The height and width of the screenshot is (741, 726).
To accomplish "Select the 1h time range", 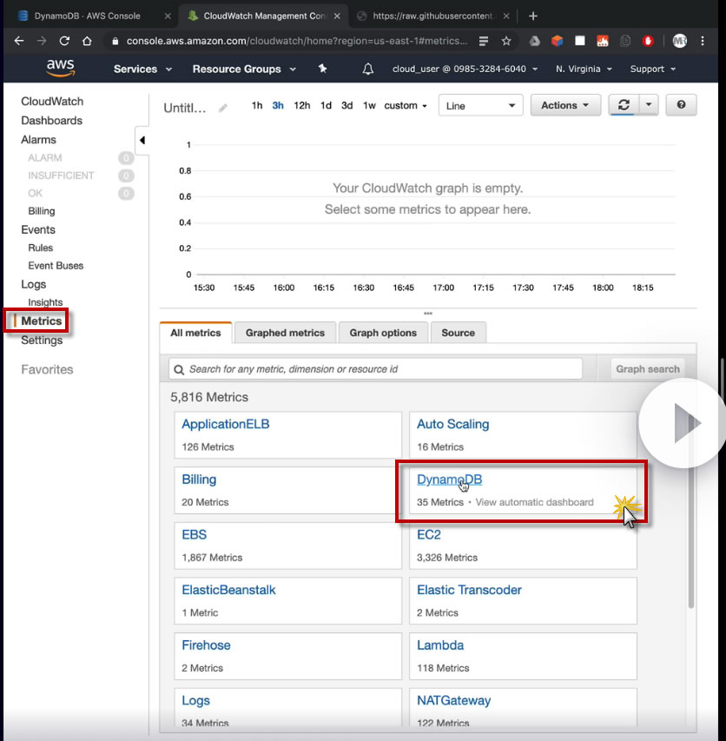I will coord(256,105).
